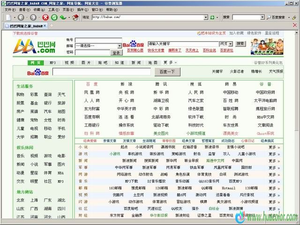Viewport: 300px width, 225px height.
Task: Click the Back navigation arrow button
Action: click(x=20, y=17)
